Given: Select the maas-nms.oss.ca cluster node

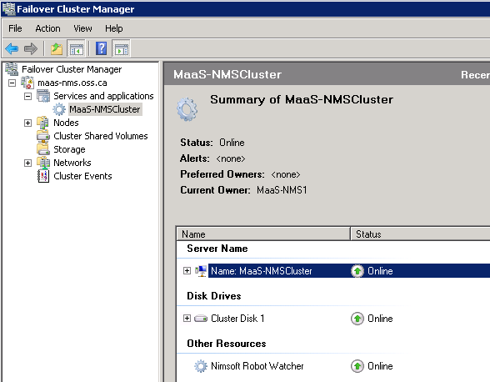Looking at the screenshot, I should [72, 83].
